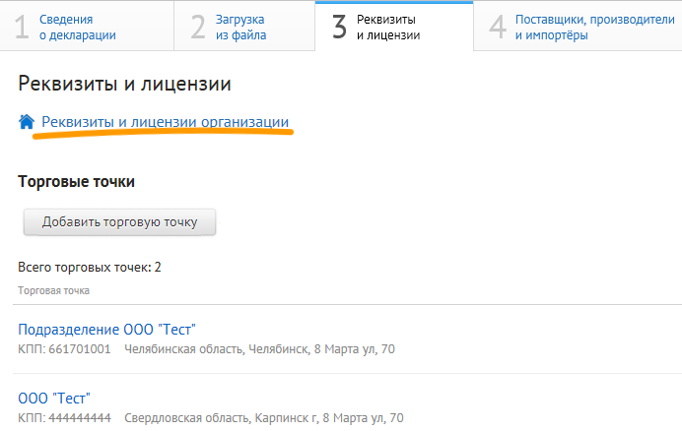Click the blue home icon
The width and height of the screenshot is (682, 431).
pyautogui.click(x=27, y=122)
